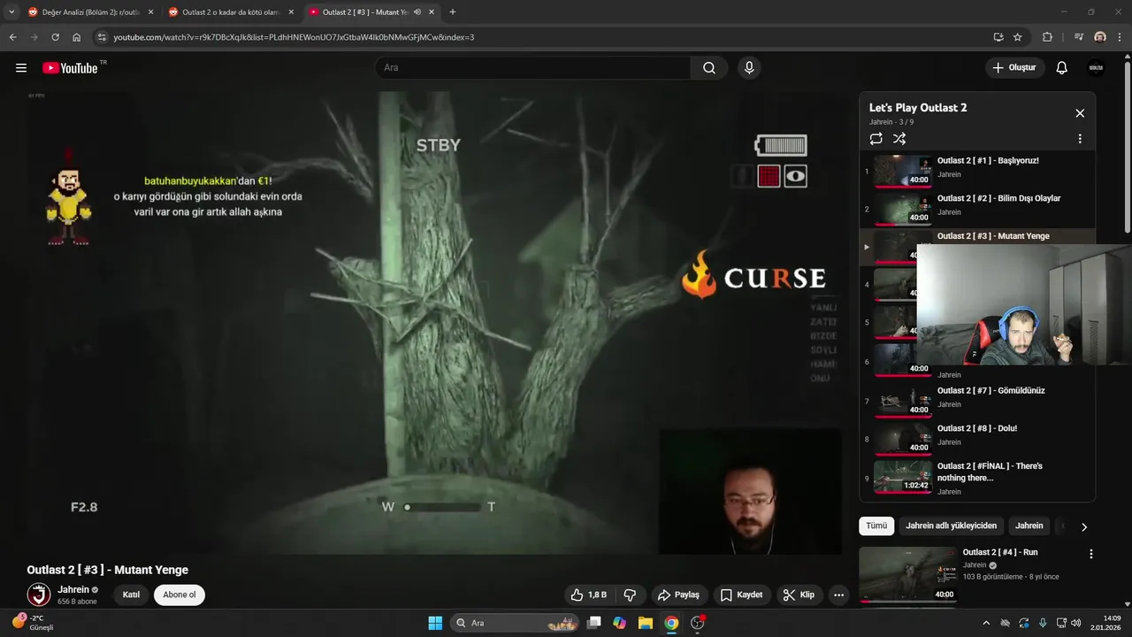Click the main video player area

coord(433,322)
